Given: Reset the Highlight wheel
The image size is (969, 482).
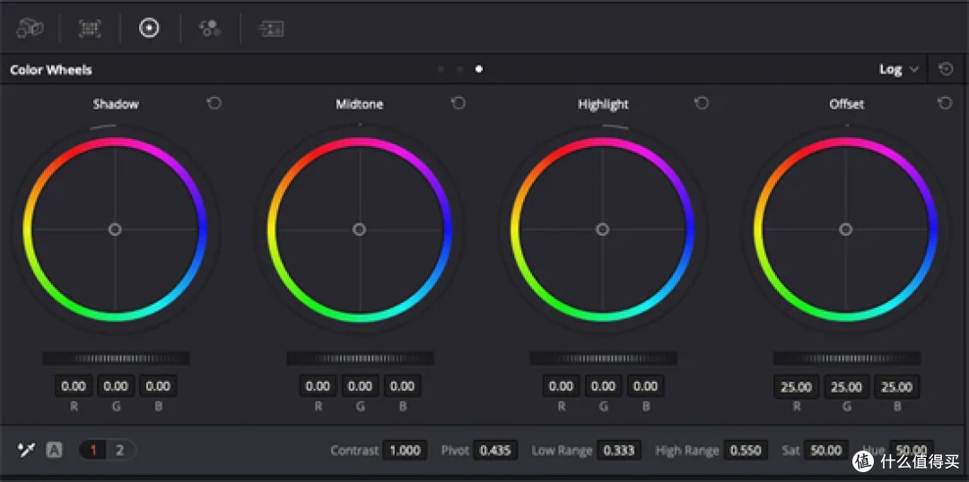Looking at the screenshot, I should coord(702,103).
